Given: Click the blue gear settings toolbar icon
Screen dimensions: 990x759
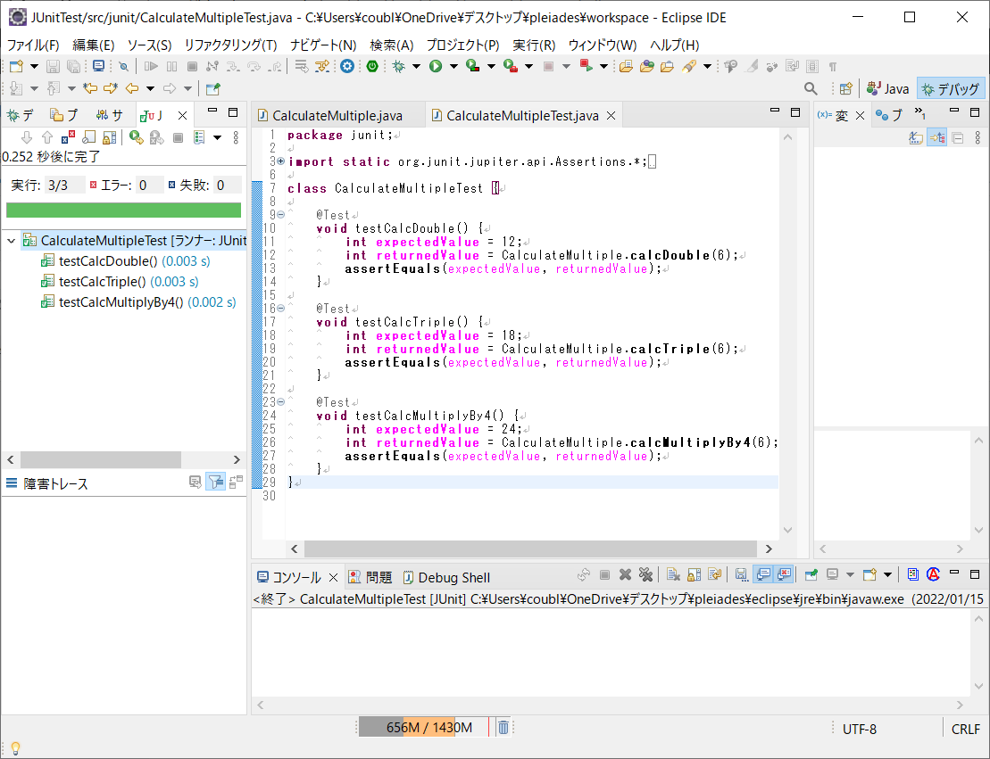Looking at the screenshot, I should pos(347,66).
